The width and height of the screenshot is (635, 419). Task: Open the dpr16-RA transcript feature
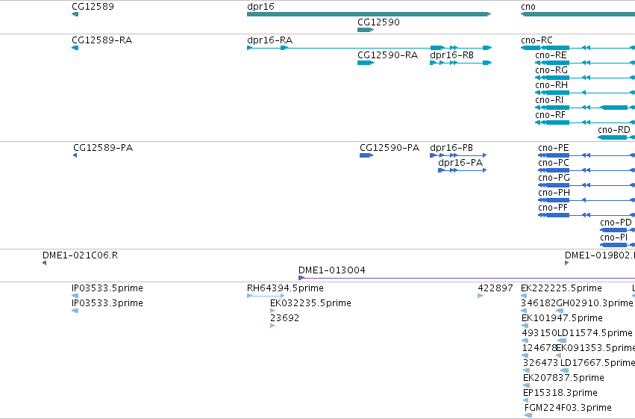(369, 48)
